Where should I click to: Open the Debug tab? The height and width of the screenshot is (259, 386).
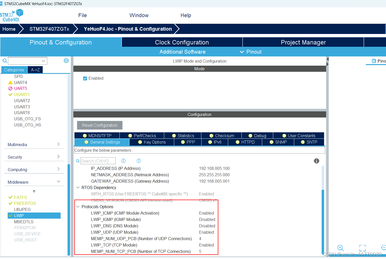(257, 136)
